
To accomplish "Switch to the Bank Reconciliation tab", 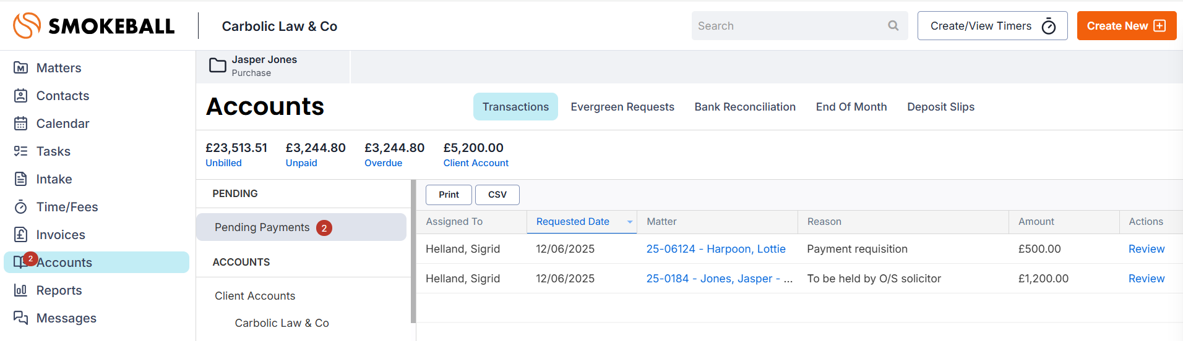I will (x=745, y=107).
